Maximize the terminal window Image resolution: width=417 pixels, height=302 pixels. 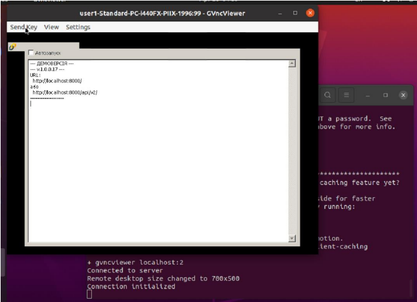[x=385, y=95]
